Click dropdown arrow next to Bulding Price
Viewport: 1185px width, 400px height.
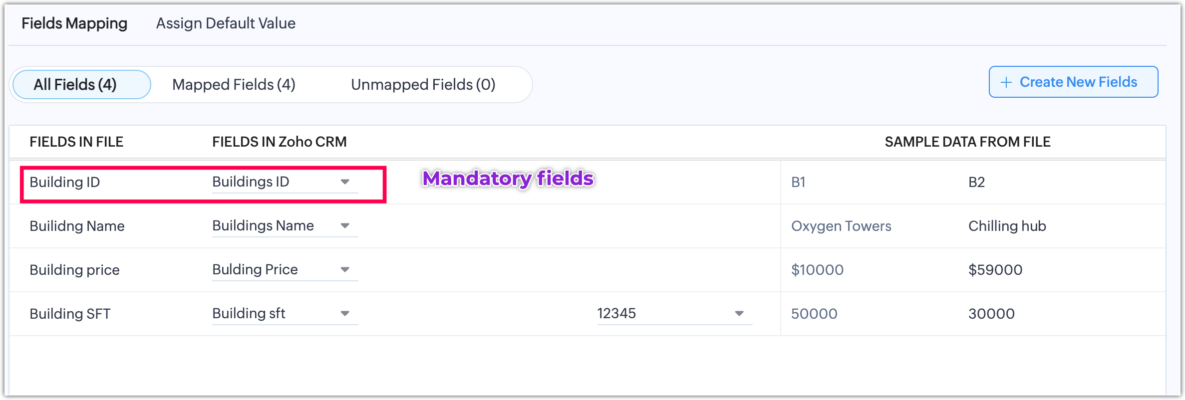345,270
